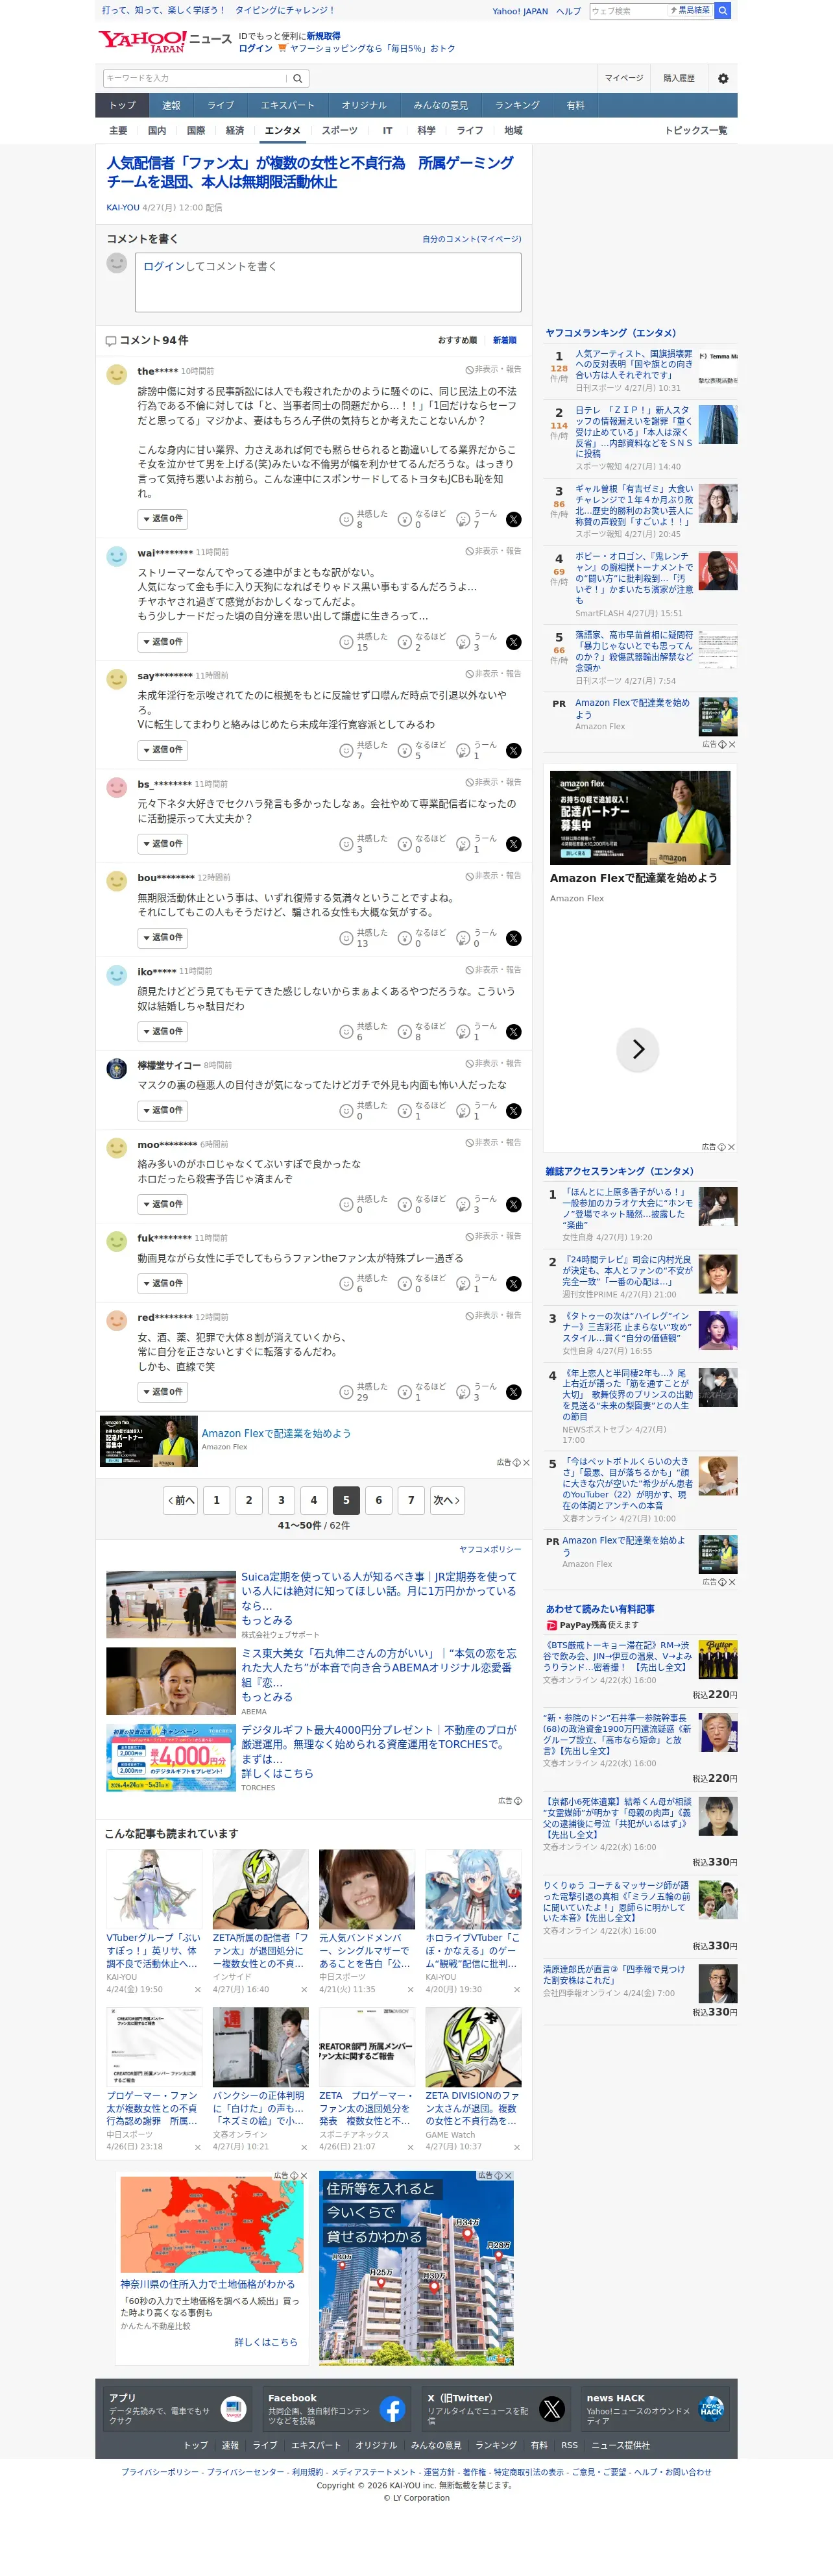The image size is (833, 2576).
Task: Switch to the 経済 category tab
Action: tap(235, 131)
